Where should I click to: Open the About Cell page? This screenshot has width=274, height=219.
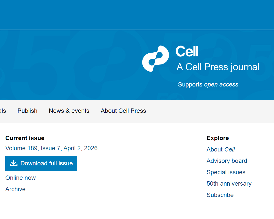(221, 149)
